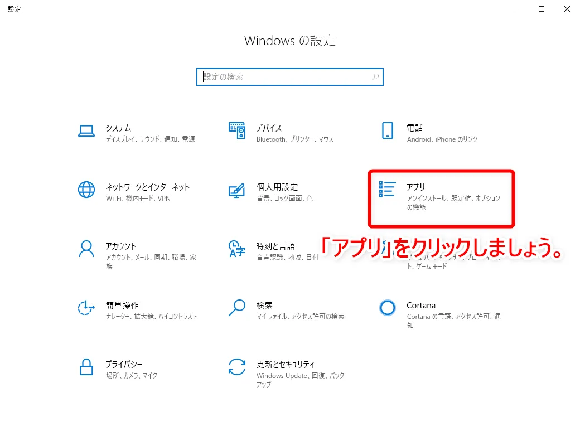580x426 pixels.
Task: Select the プライバシー title text
Action: tap(124, 364)
